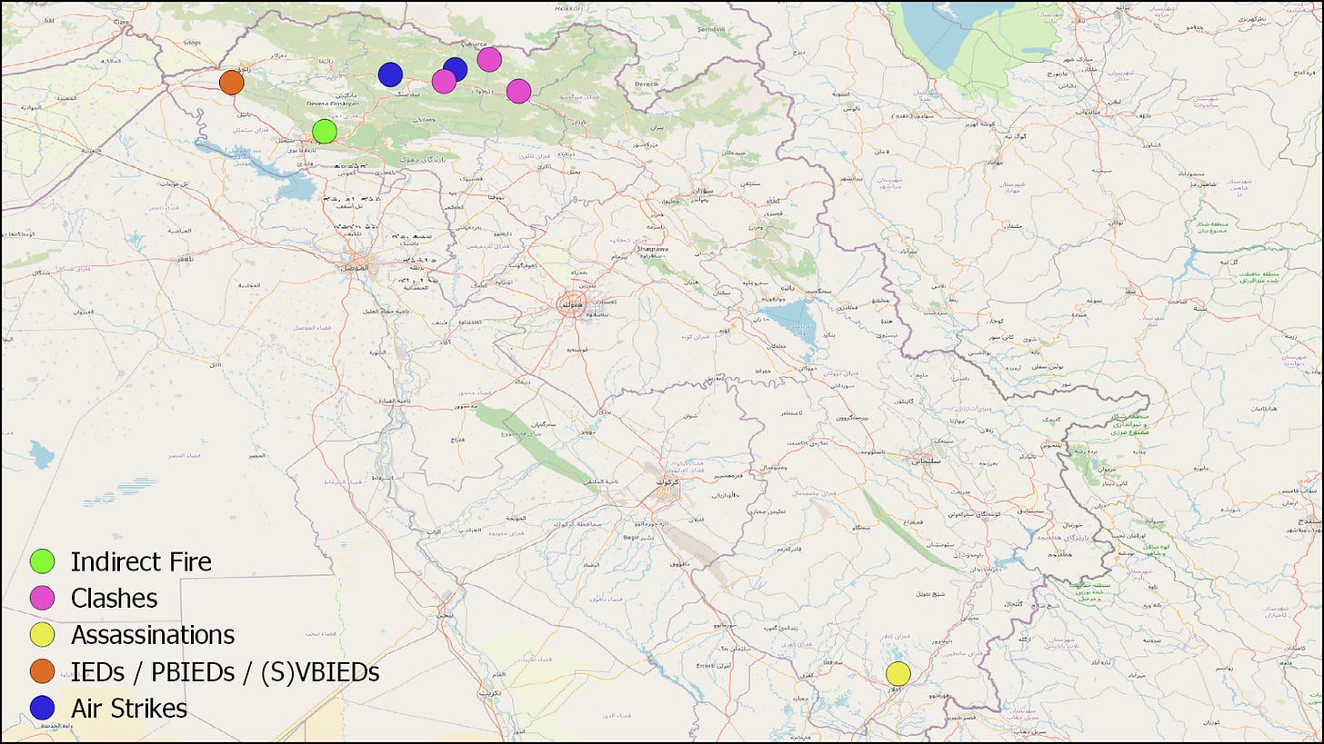The width and height of the screenshot is (1324, 744).
Task: Select the magenta Clashes marker closest to Derecik
Action: coord(518,91)
